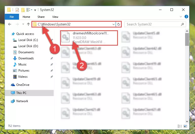Open the Documents folder shortcut
Screen dimensions: 195x134
26,52
